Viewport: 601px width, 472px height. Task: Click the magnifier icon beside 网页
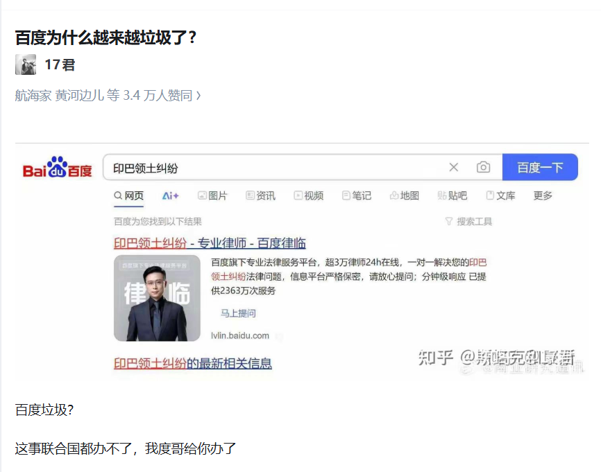pyautogui.click(x=118, y=195)
